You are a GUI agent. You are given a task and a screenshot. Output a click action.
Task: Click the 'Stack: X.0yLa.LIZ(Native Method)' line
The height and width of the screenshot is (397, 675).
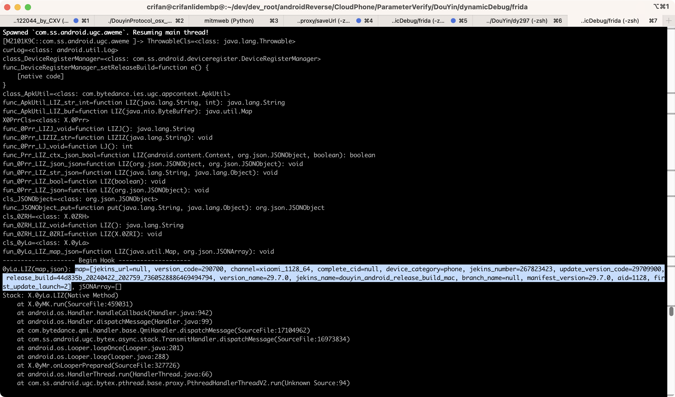coord(60,295)
